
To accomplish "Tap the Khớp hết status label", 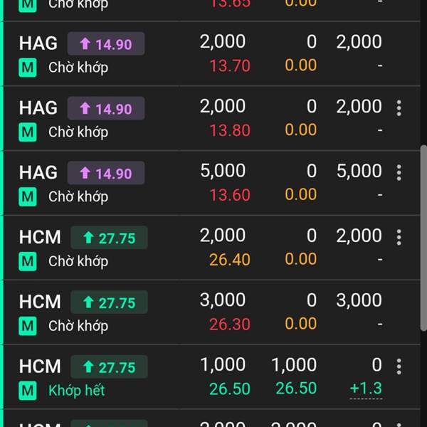I will (77, 390).
